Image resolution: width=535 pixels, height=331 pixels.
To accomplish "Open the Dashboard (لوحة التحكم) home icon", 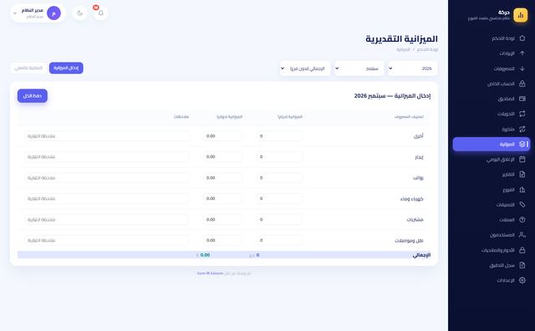I will click(x=522, y=38).
